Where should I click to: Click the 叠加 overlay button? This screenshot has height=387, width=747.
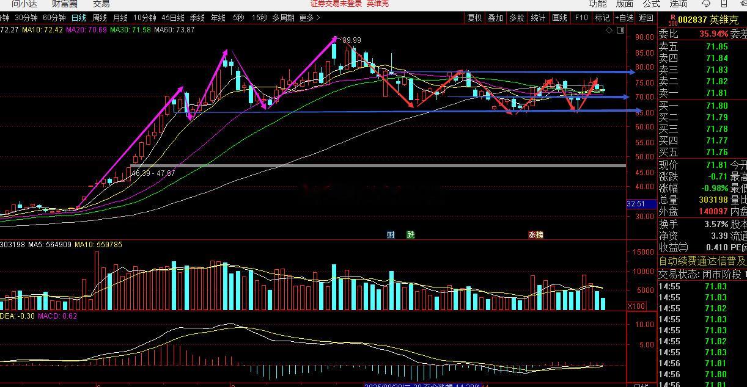point(495,18)
